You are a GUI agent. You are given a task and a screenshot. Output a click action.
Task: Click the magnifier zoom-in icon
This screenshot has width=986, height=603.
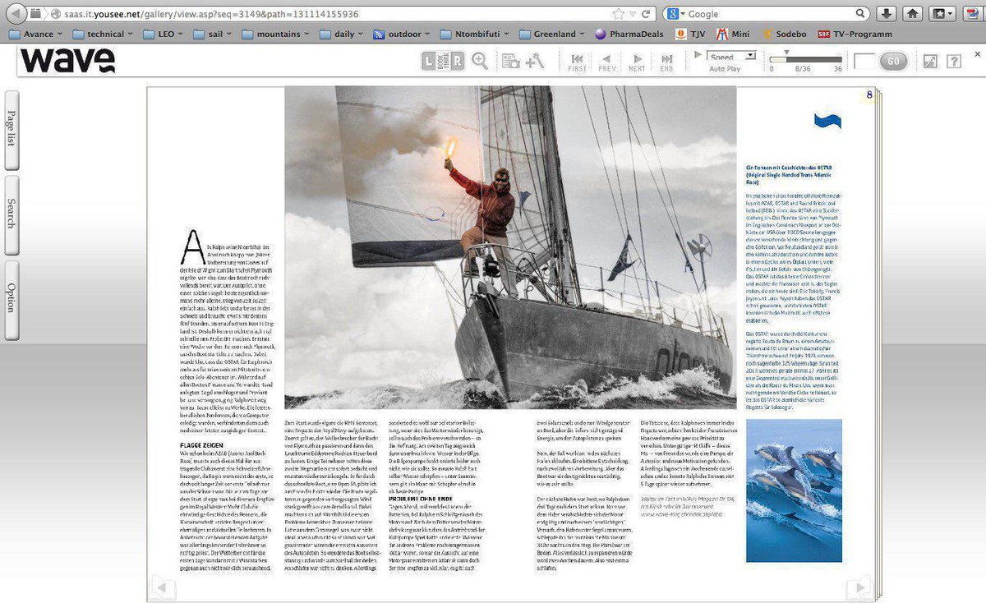coord(480,60)
